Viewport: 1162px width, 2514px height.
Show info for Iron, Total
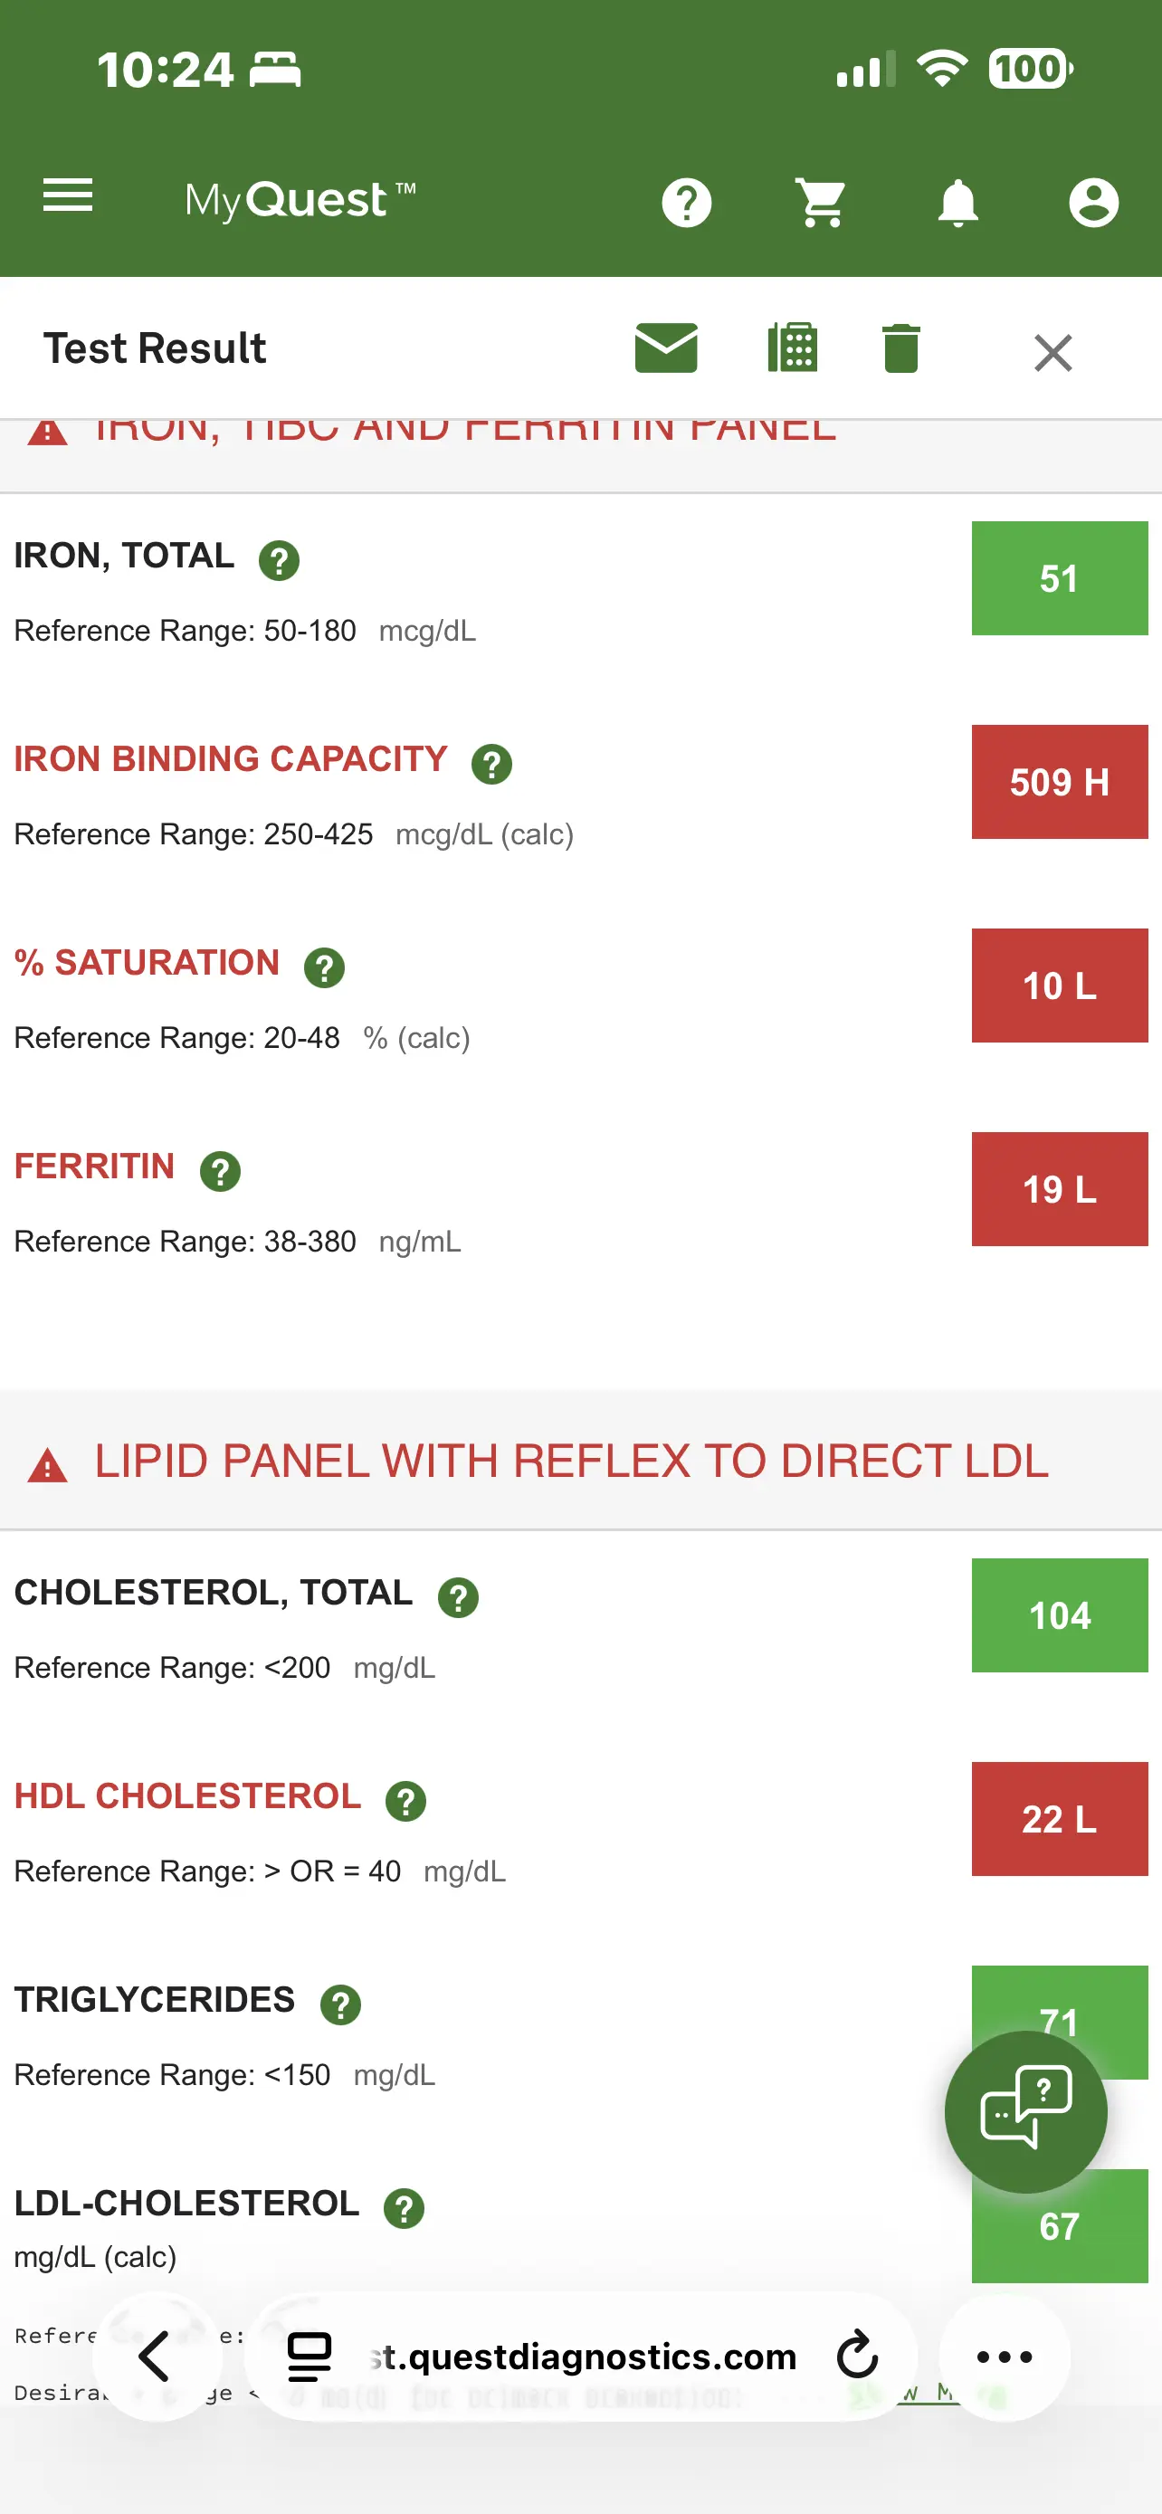point(279,560)
